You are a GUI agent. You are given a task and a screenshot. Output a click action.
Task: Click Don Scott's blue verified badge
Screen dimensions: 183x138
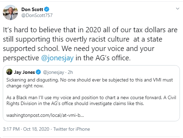coord(46,9)
